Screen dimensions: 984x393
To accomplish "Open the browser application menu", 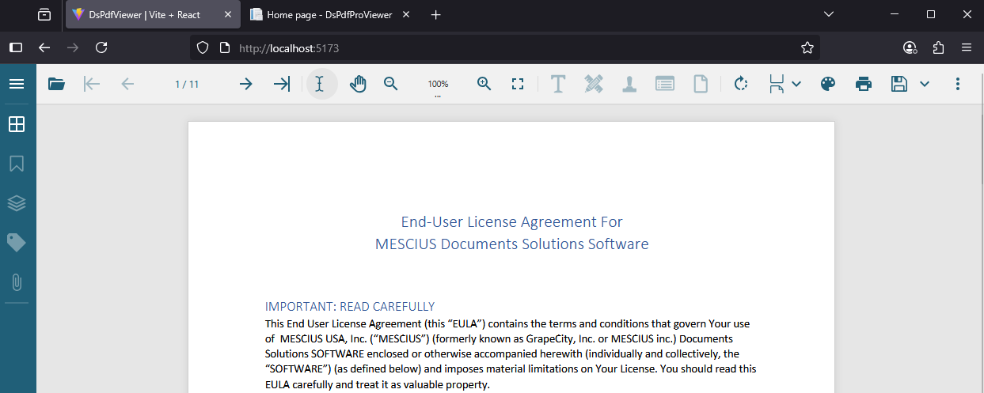I will pyautogui.click(x=967, y=47).
